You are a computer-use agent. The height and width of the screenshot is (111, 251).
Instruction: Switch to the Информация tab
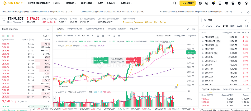[74, 29]
